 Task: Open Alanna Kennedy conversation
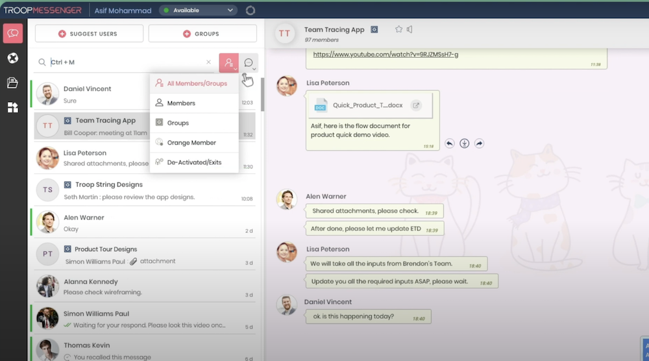[145, 286]
